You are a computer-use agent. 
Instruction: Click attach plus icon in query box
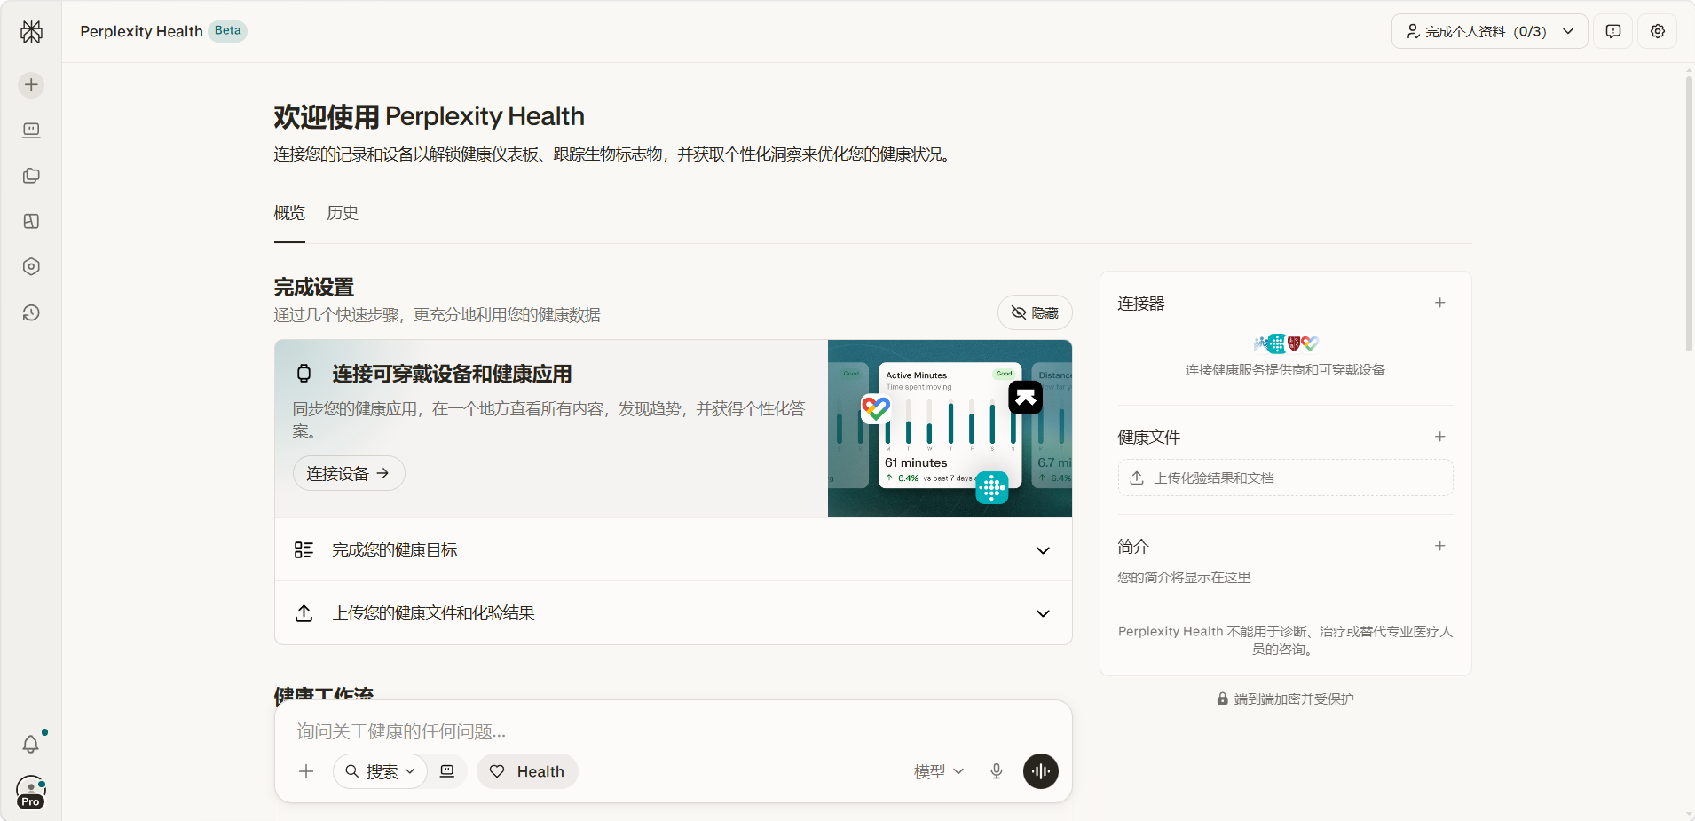(x=306, y=771)
